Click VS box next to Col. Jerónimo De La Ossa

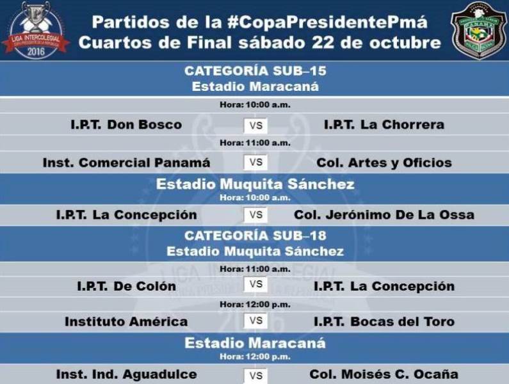(255, 215)
